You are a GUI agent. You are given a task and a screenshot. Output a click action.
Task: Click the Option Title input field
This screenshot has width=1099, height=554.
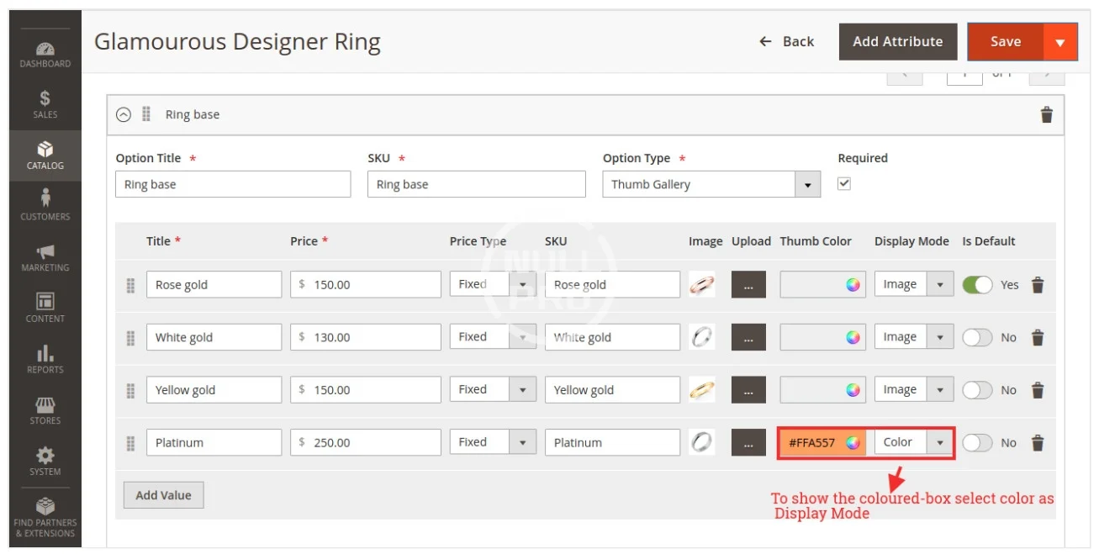[232, 185]
